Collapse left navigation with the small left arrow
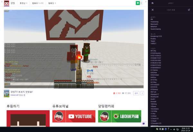 pos(2,2)
